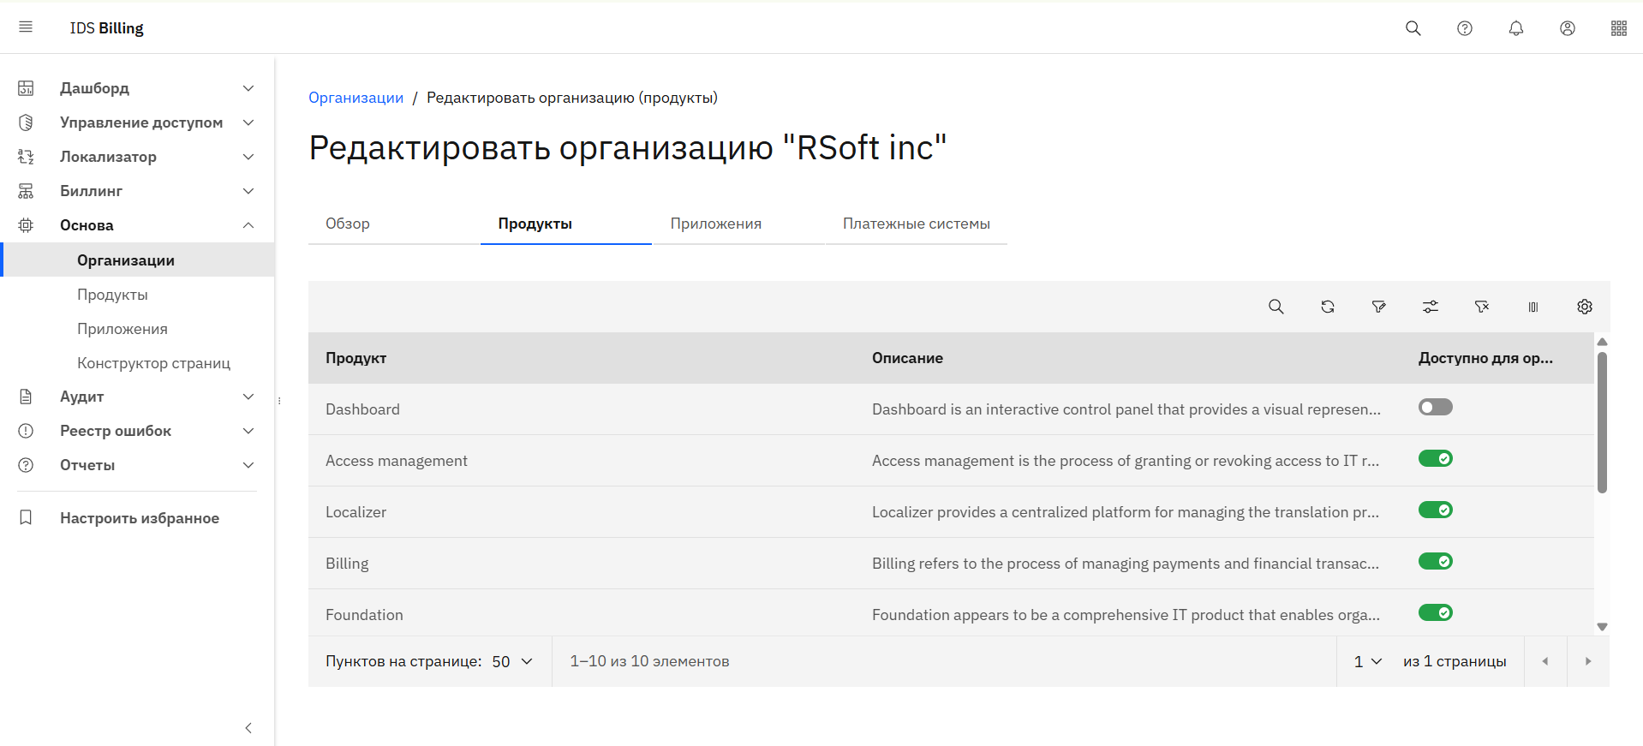Switch to the Приложения tab

[715, 224]
